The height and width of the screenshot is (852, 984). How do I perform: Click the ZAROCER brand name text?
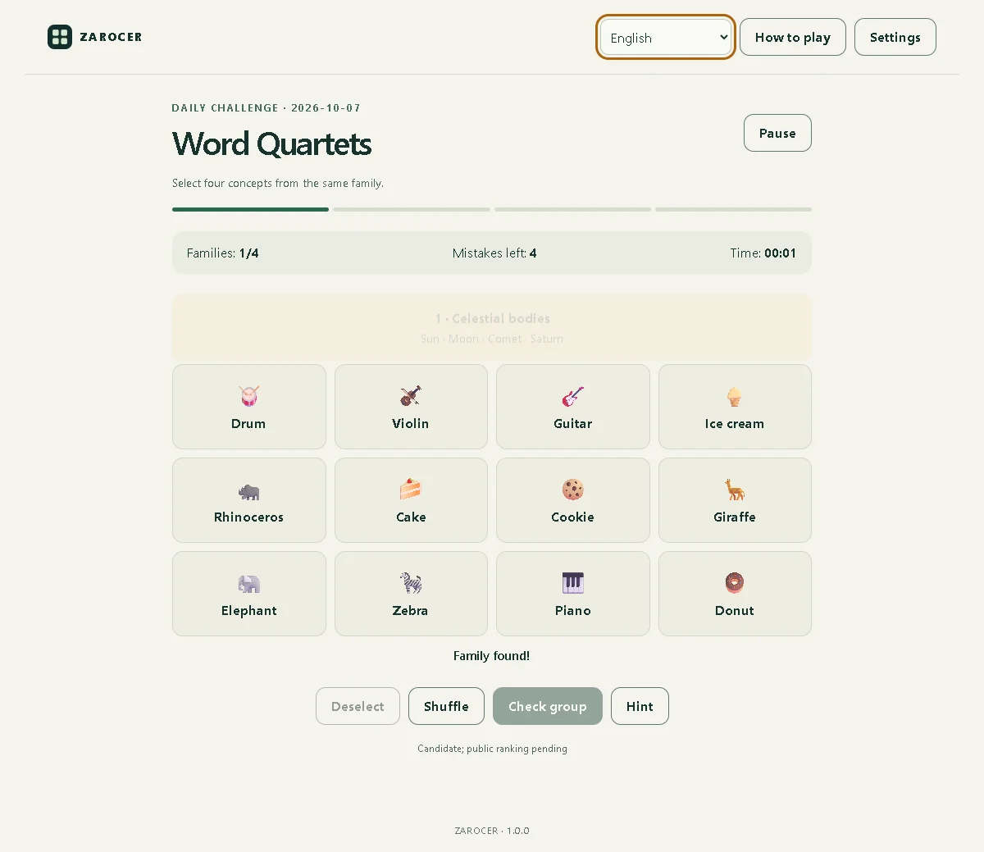[111, 37]
